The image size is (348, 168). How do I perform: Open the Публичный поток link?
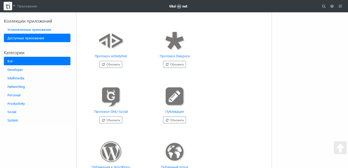click(x=175, y=167)
